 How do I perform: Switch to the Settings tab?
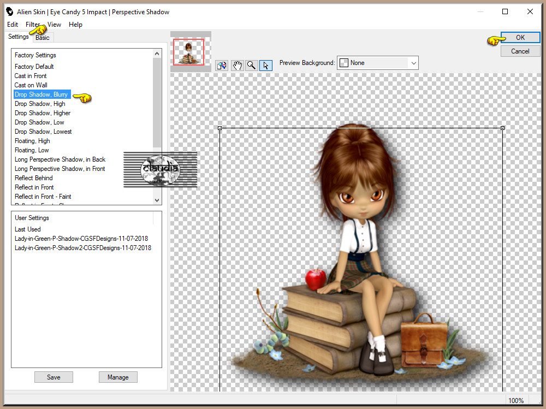point(19,37)
